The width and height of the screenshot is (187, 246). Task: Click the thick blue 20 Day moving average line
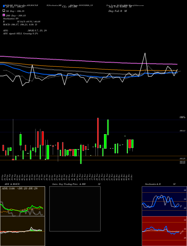point(88,76)
